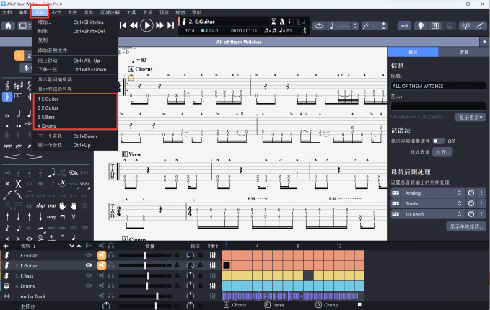
Task: Click the title field containing ALL OF THEM WITCHES
Action: pyautogui.click(x=438, y=86)
